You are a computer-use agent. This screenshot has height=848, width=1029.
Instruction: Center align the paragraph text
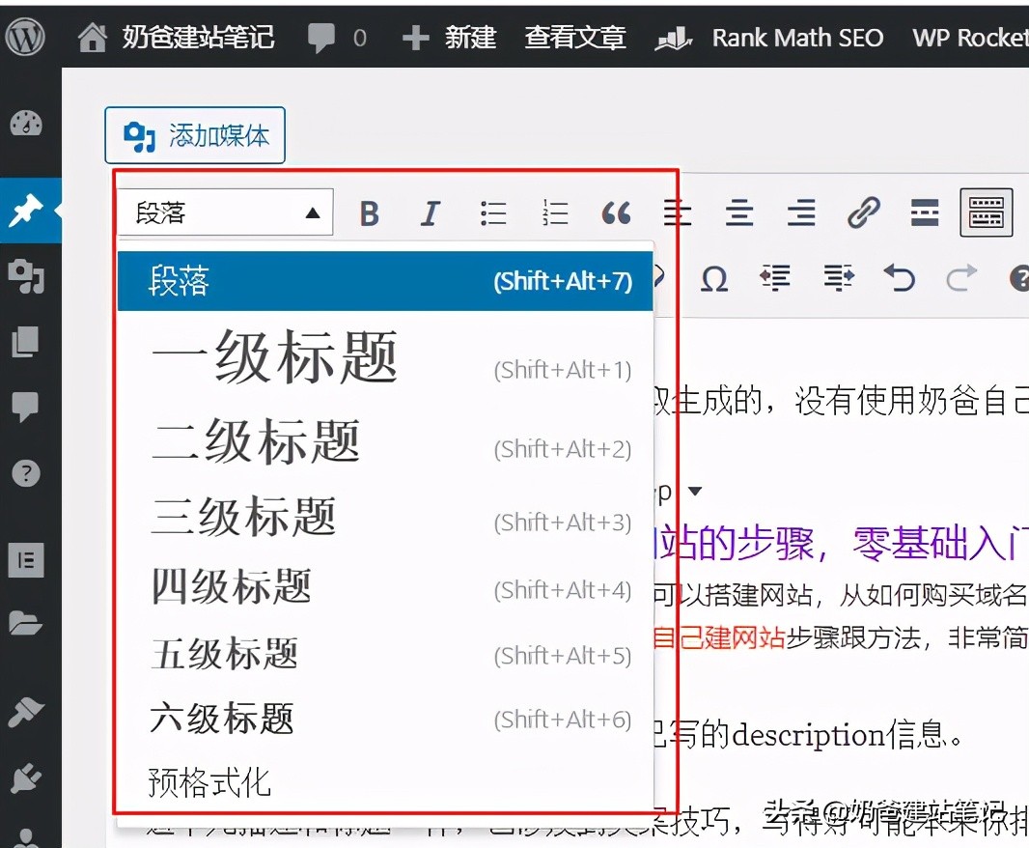(x=739, y=212)
